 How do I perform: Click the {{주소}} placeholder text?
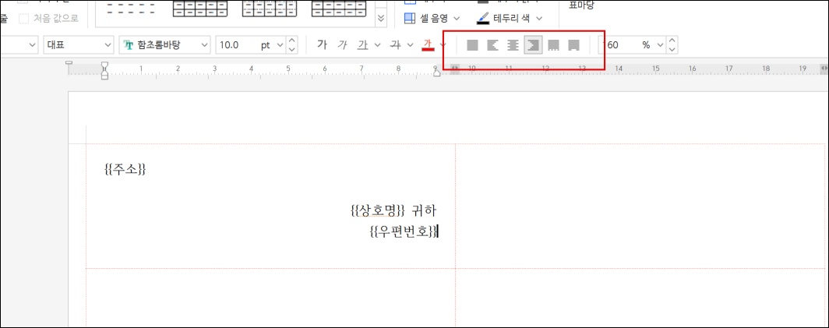pos(125,169)
